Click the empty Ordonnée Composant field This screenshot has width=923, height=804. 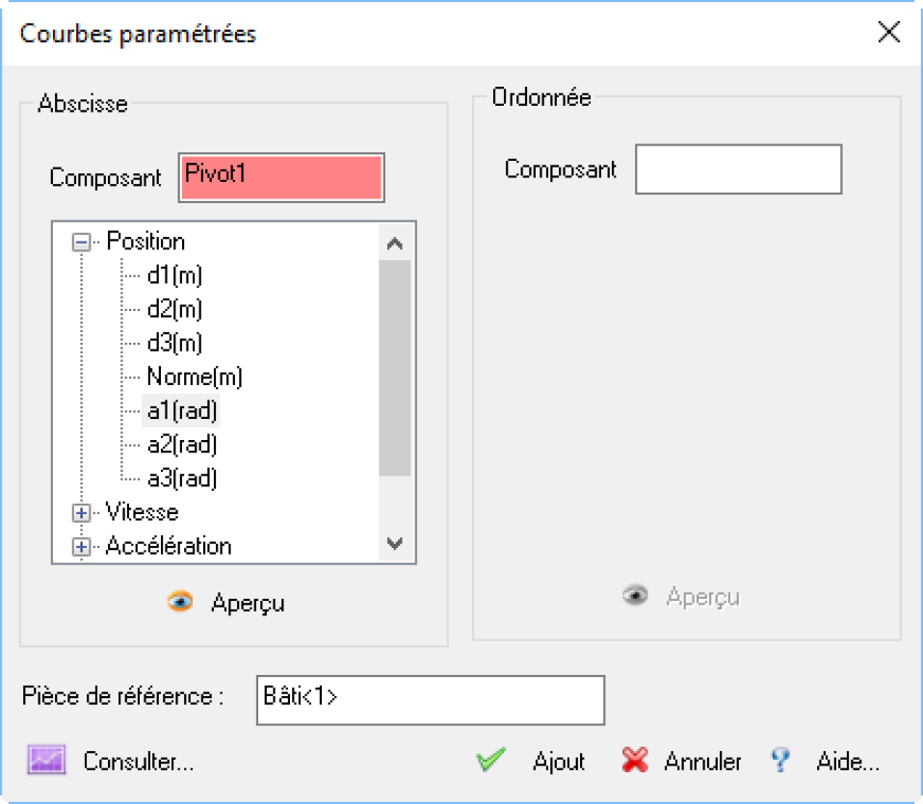click(x=739, y=169)
